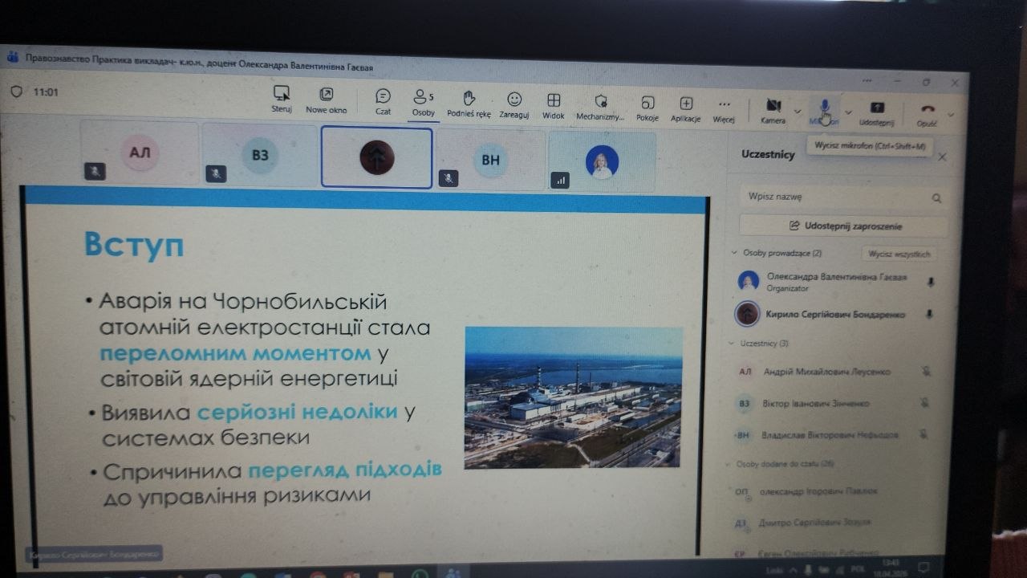Image resolution: width=1027 pixels, height=578 pixels.
Task: Close the Uczestnicy panel
Action: coord(942,157)
